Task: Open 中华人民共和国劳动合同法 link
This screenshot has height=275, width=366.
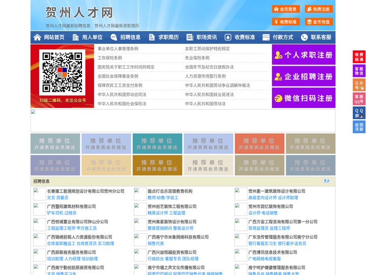Action: (122, 95)
